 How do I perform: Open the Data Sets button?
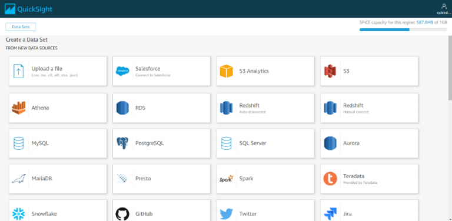pos(21,27)
